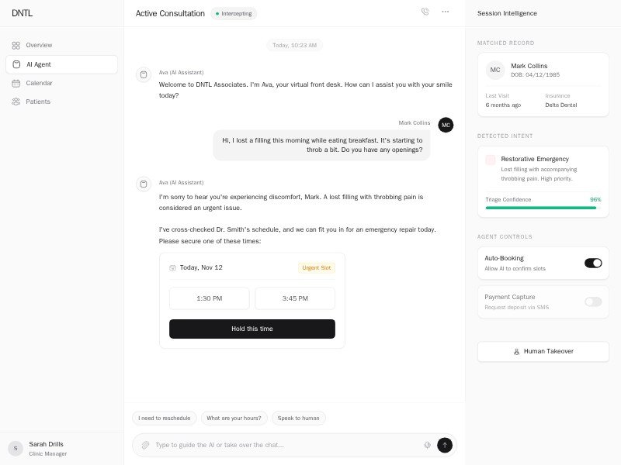621x465 pixels.
Task: Toggle Auto-Booking off
Action: tap(592, 263)
